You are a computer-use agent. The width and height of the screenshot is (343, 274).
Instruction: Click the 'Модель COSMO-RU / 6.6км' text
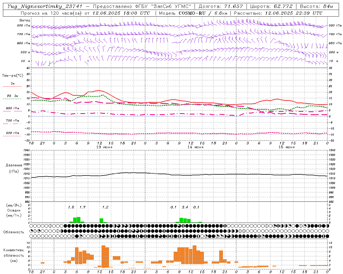(193, 13)
